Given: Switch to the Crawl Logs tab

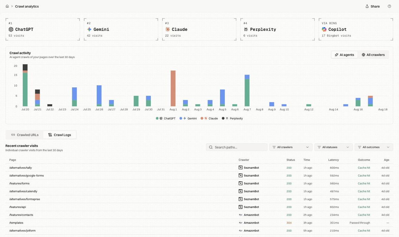Looking at the screenshot, I should tap(59, 135).
